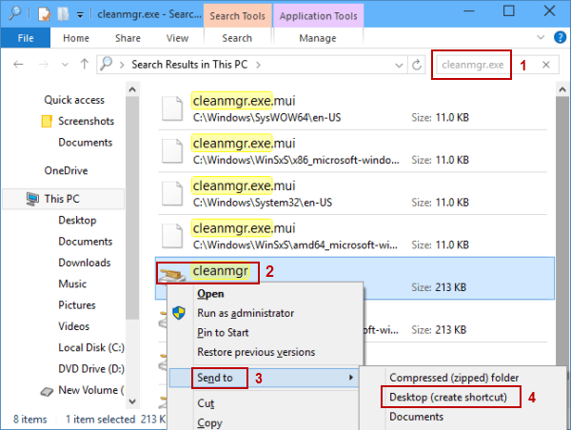
Task: Click results list scroll up arrow
Action: (x=562, y=89)
